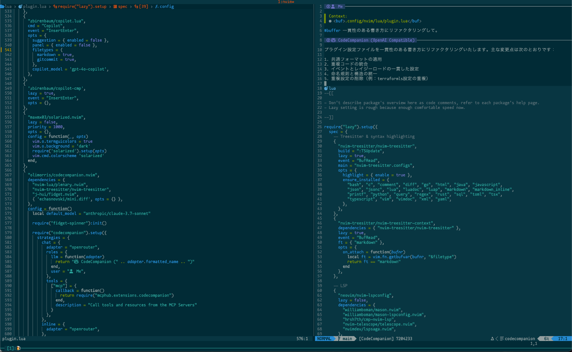Click the filetype lines icon before 'codecompanion'
572x352 pixels.
point(502,339)
